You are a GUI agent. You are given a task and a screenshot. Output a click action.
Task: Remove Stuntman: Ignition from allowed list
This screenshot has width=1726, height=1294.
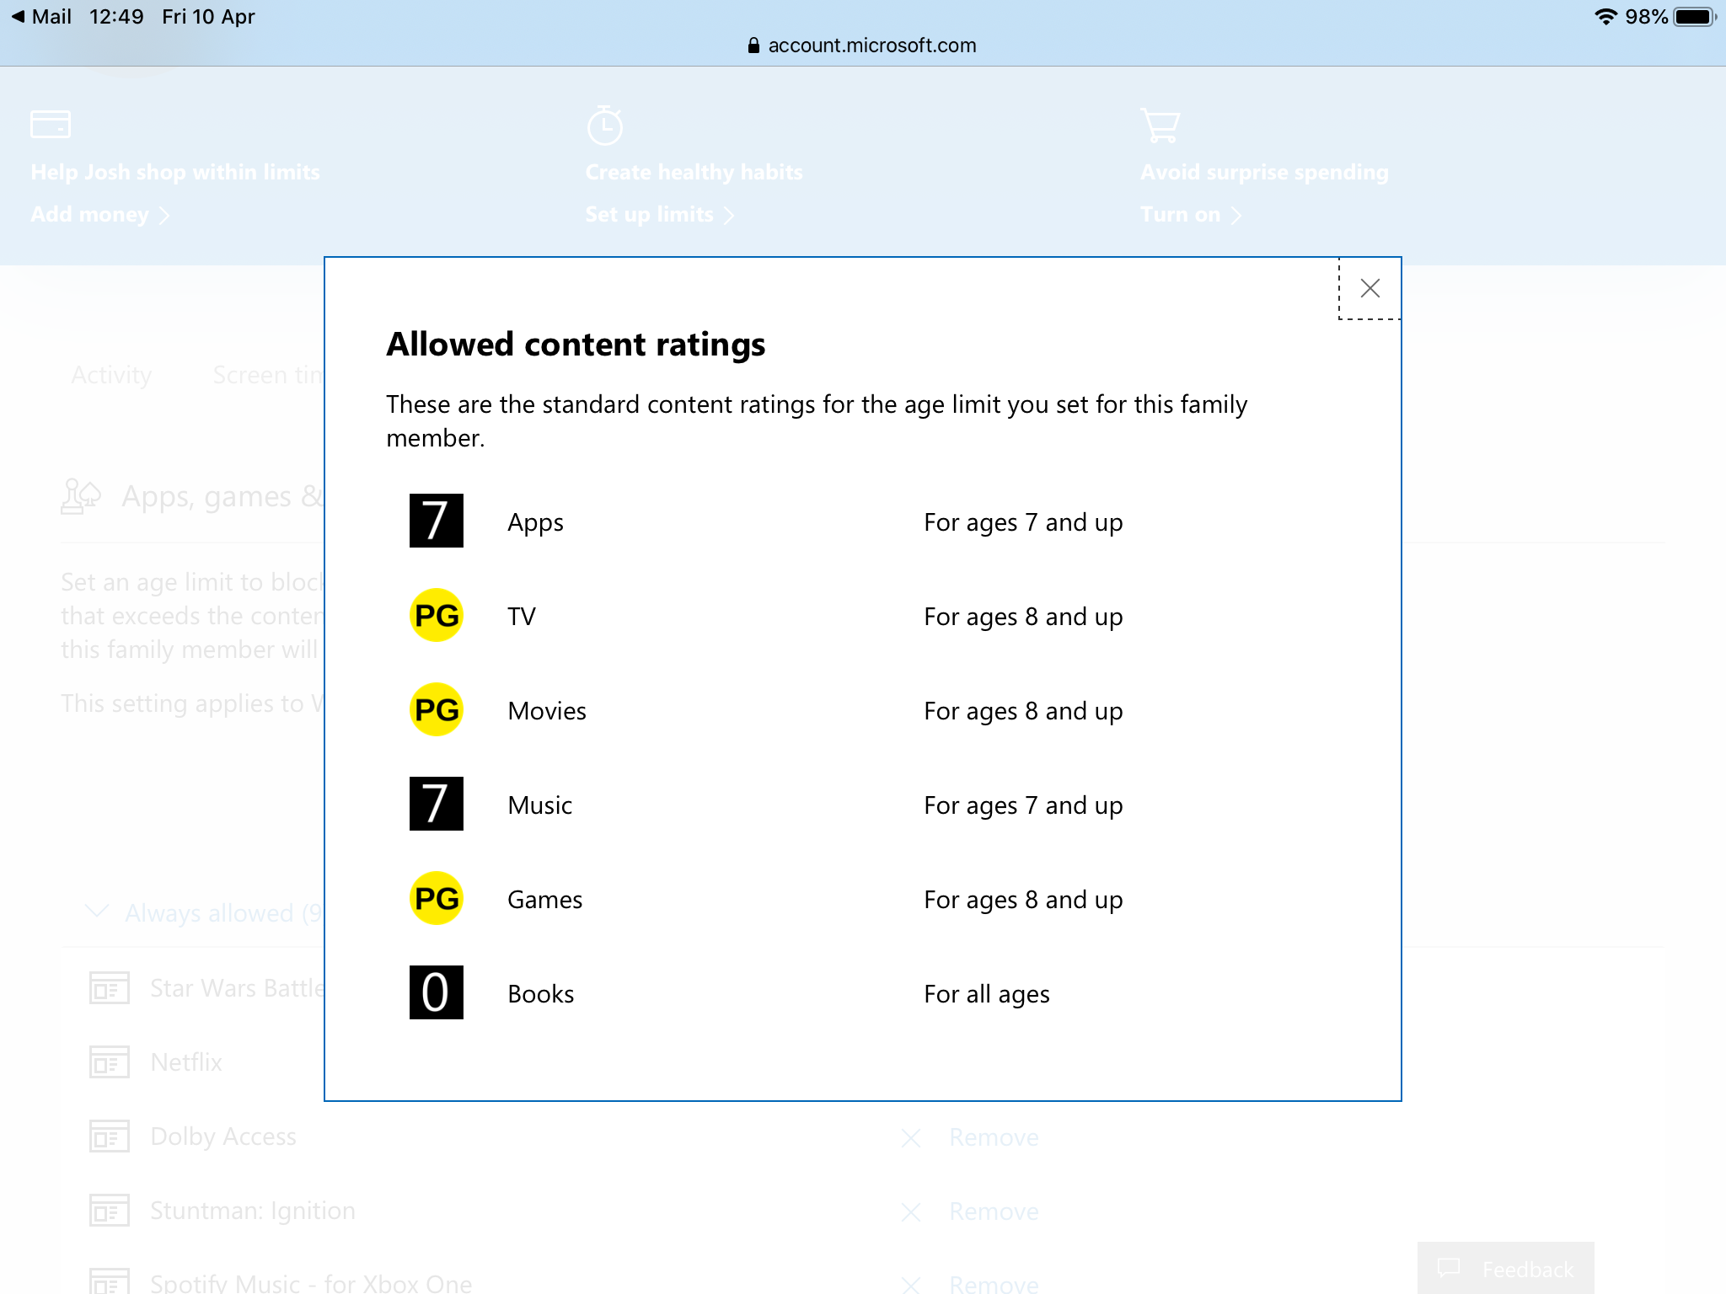[993, 1211]
